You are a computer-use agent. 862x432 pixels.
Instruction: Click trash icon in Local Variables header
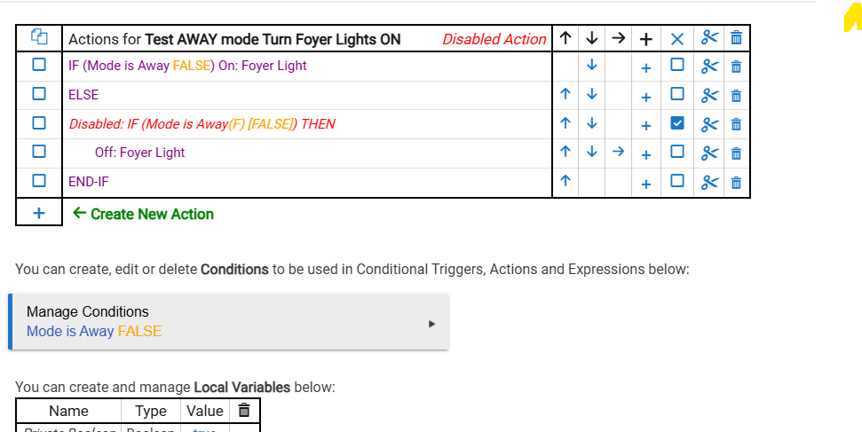point(244,411)
